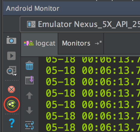Toggle scroll to end of log

29,80
